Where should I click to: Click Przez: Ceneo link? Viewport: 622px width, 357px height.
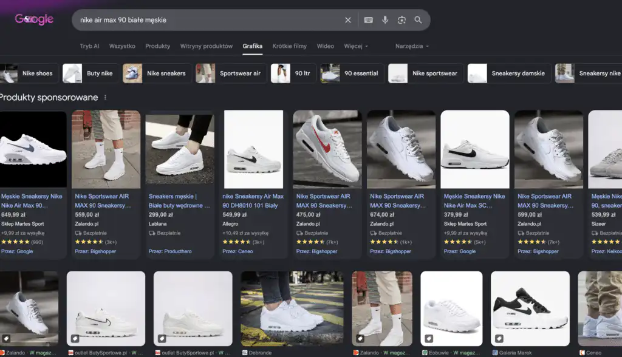(238, 251)
